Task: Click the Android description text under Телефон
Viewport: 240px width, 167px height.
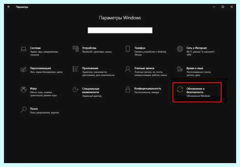Action: coord(151,53)
